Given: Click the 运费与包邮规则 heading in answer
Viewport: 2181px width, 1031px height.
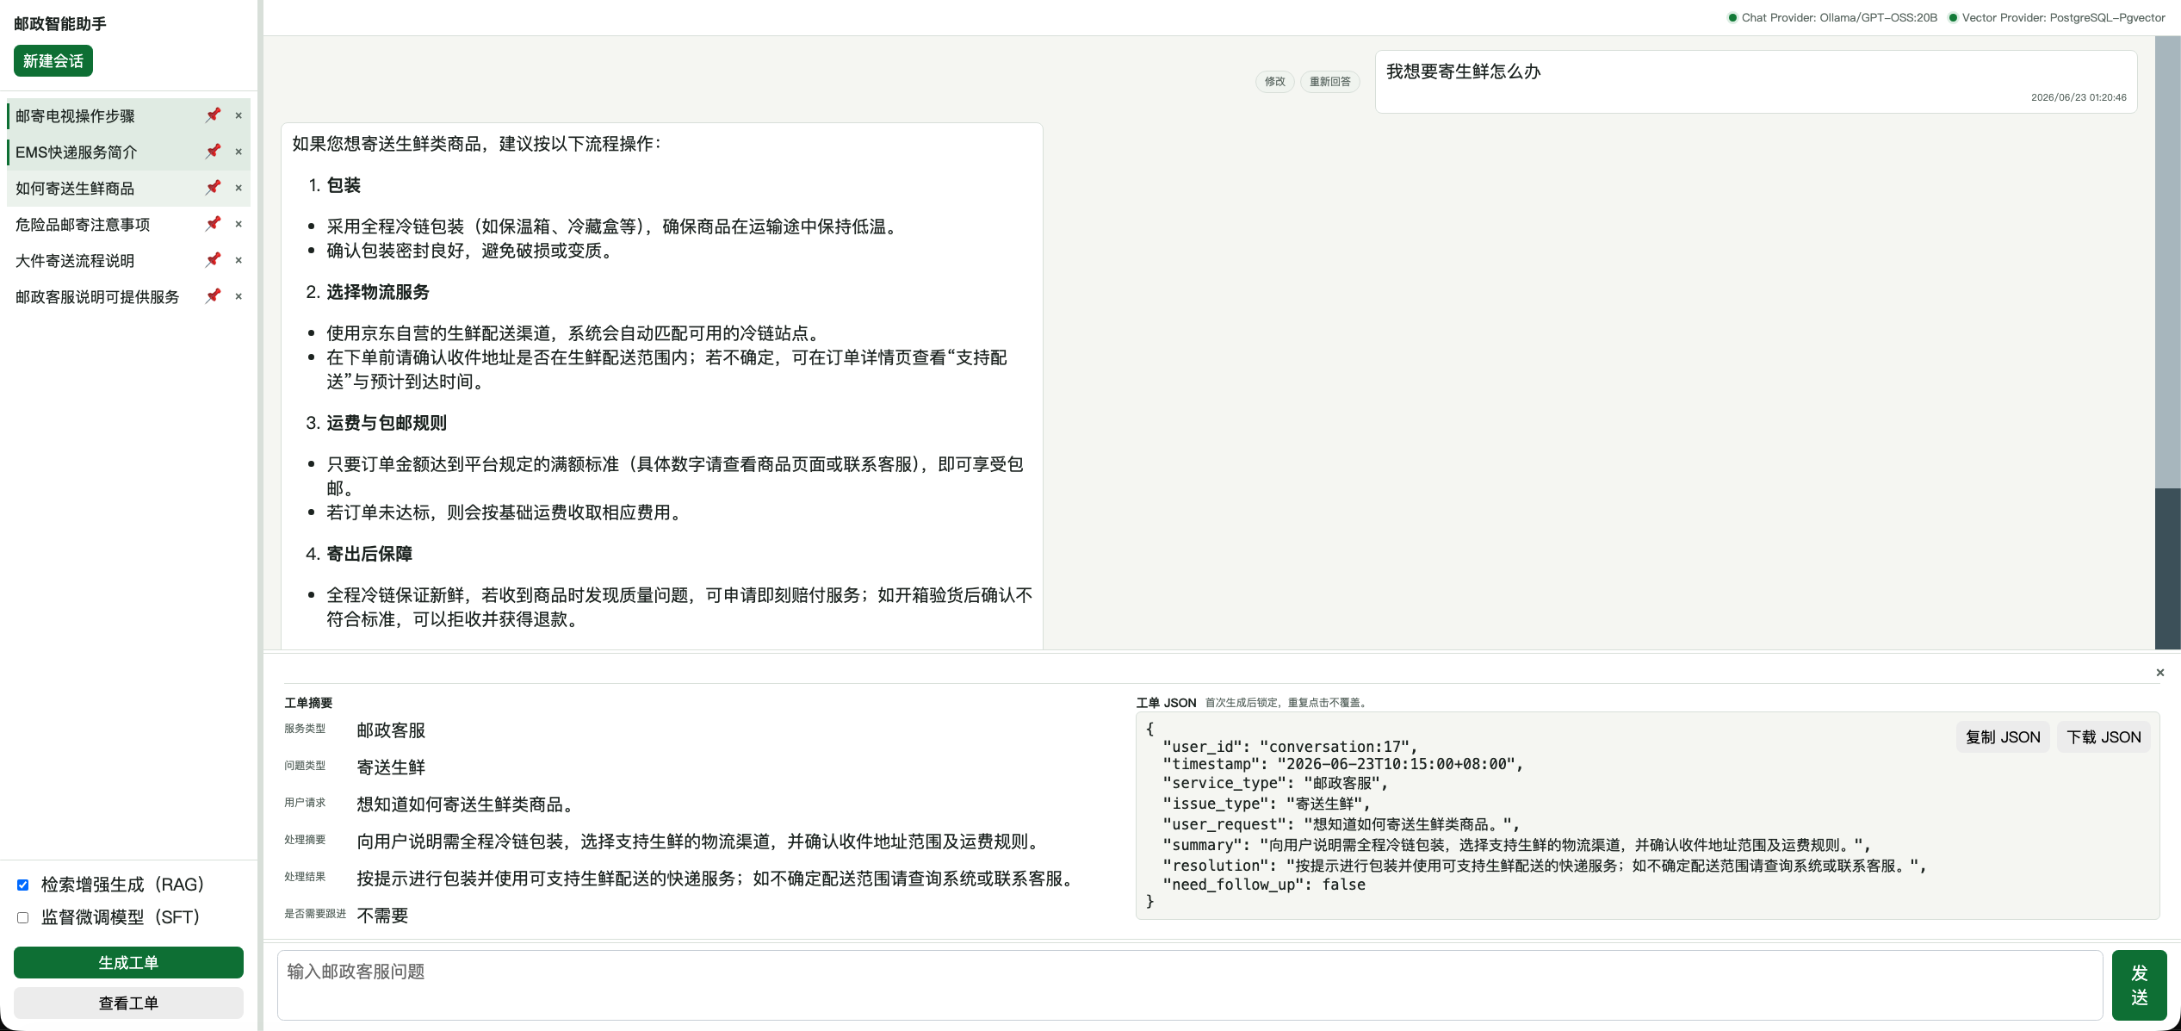Looking at the screenshot, I should point(386,423).
